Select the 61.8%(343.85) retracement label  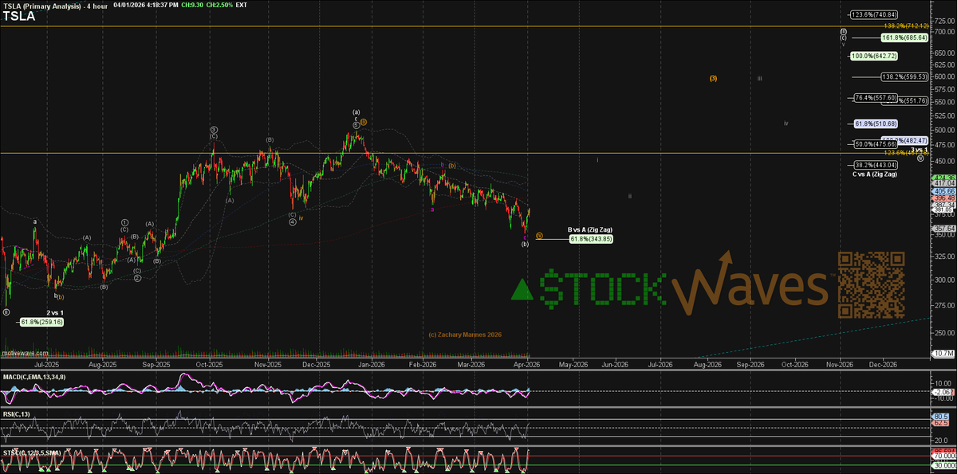coord(591,238)
